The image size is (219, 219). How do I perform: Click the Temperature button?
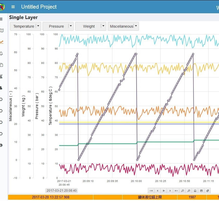(x=24, y=26)
